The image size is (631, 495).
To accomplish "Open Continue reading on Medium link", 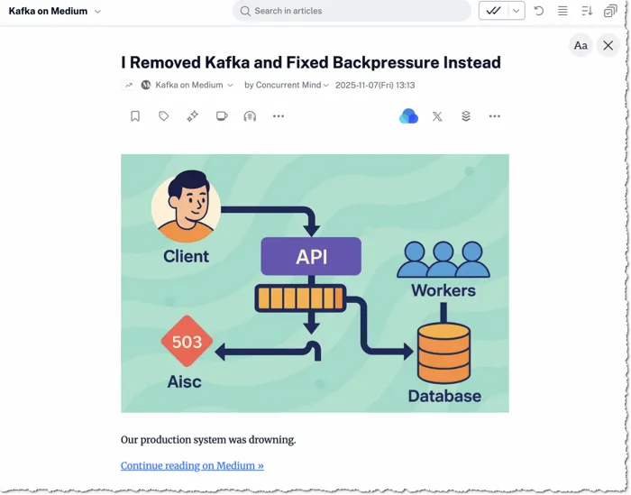I will point(192,465).
